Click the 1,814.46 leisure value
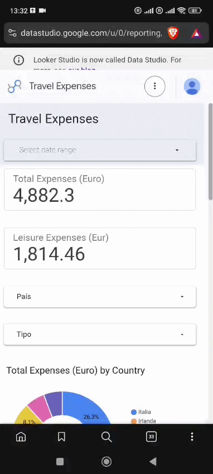 [49, 254]
